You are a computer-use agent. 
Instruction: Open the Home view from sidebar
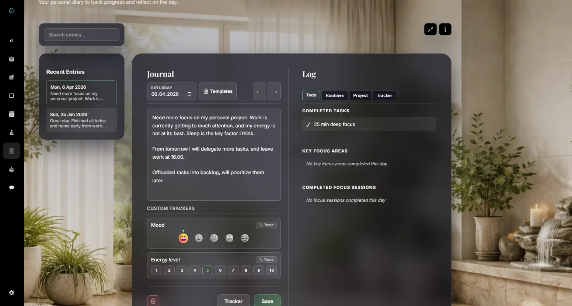(x=11, y=41)
